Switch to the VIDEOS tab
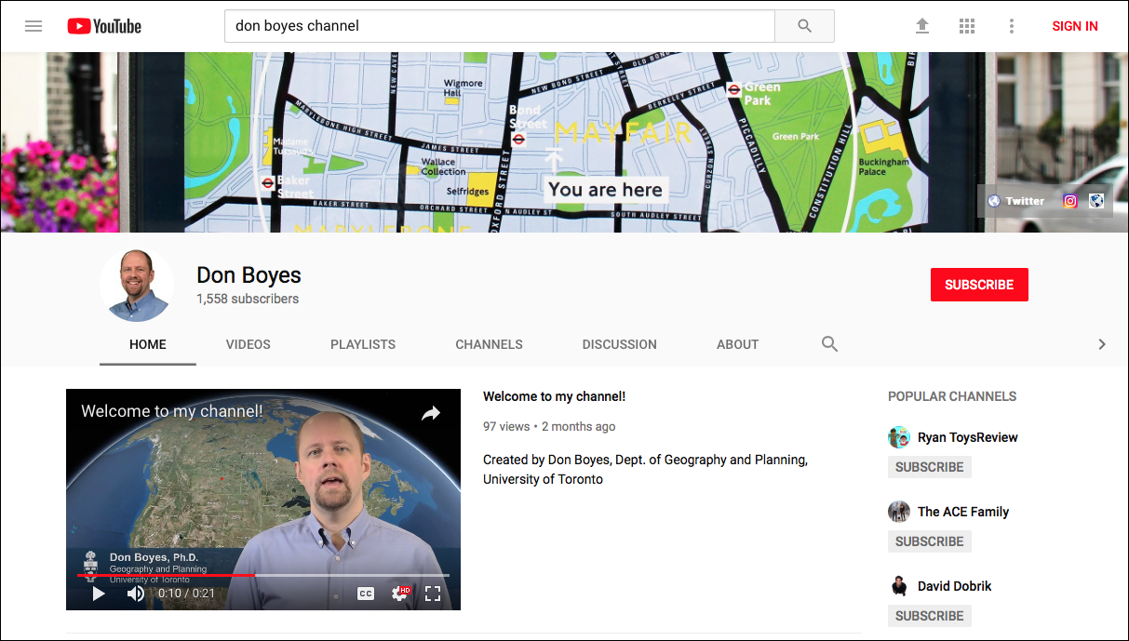This screenshot has width=1129, height=641. [249, 344]
